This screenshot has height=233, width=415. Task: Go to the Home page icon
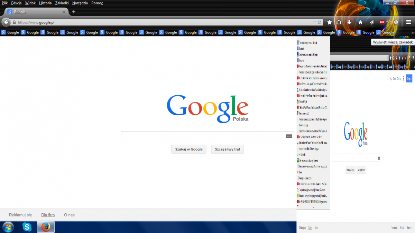coord(360,22)
